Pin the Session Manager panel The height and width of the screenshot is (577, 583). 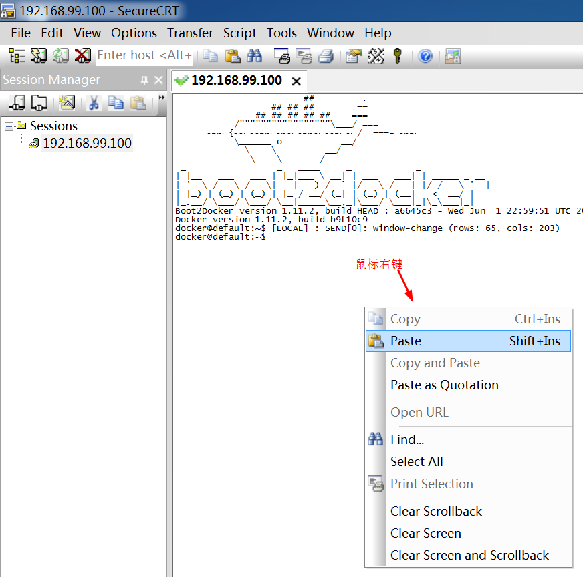pyautogui.click(x=144, y=80)
